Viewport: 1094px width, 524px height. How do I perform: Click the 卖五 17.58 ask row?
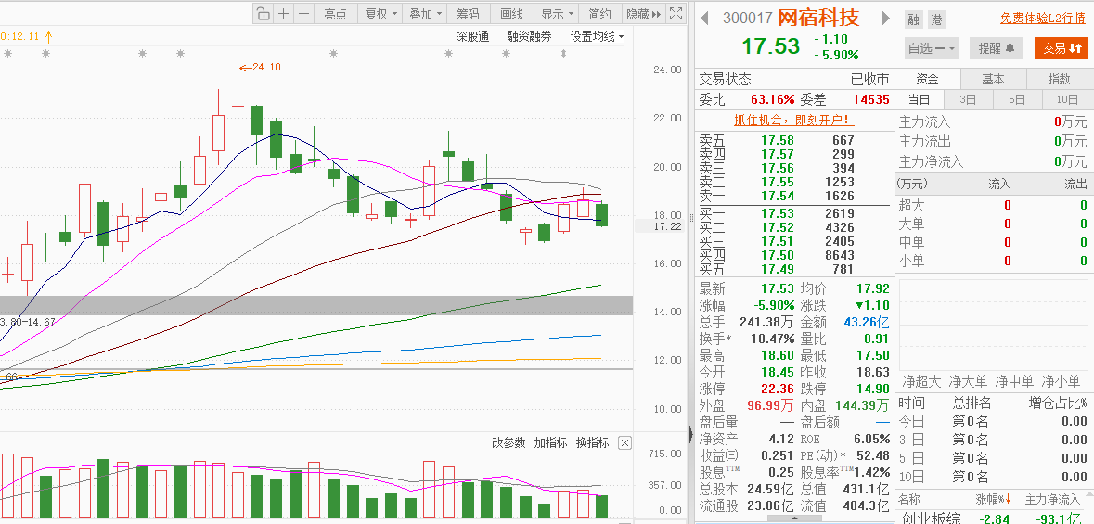point(794,140)
